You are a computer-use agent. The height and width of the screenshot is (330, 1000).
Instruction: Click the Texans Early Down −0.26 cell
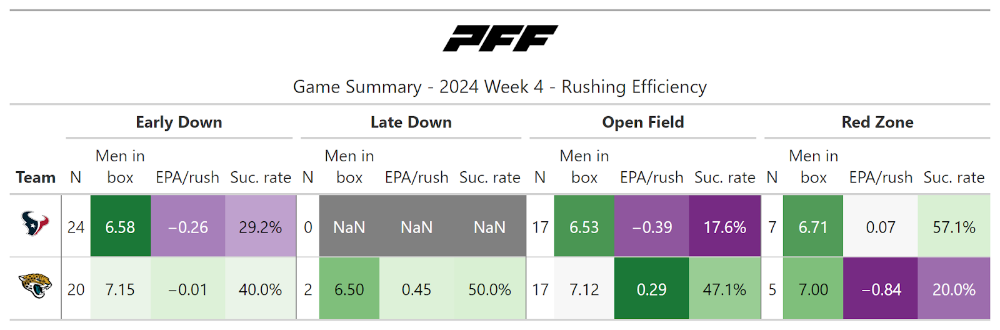pyautogui.click(x=187, y=227)
